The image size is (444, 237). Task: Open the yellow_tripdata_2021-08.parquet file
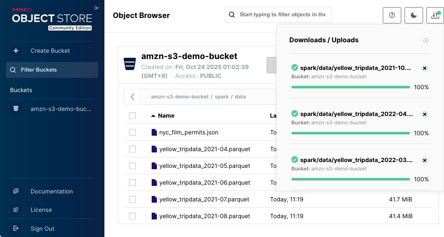(x=205, y=216)
